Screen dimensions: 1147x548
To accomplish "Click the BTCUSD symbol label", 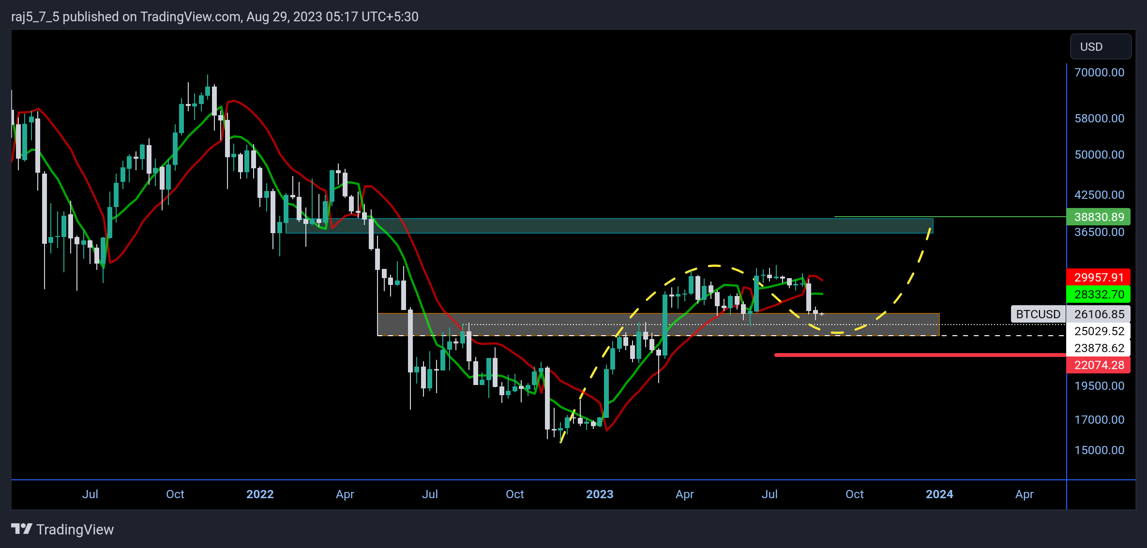I will 1038,314.
